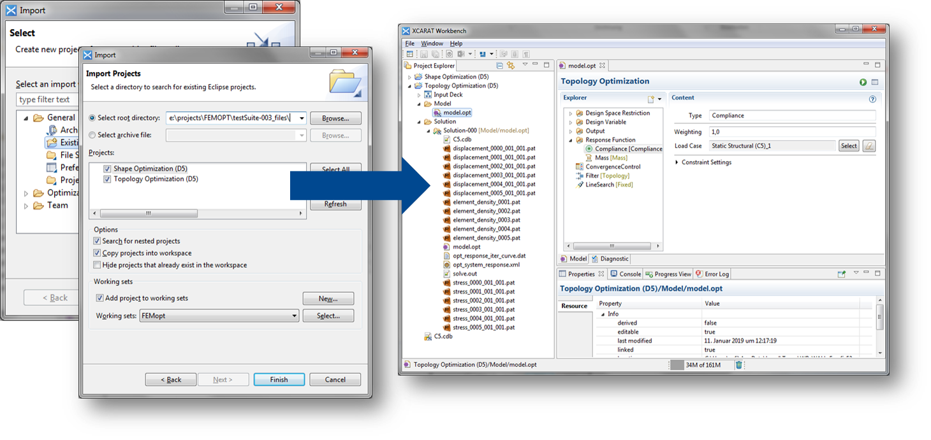Click the Save All icon in workbench toolbar
Viewport: 931px width, 440px height.
pos(434,54)
